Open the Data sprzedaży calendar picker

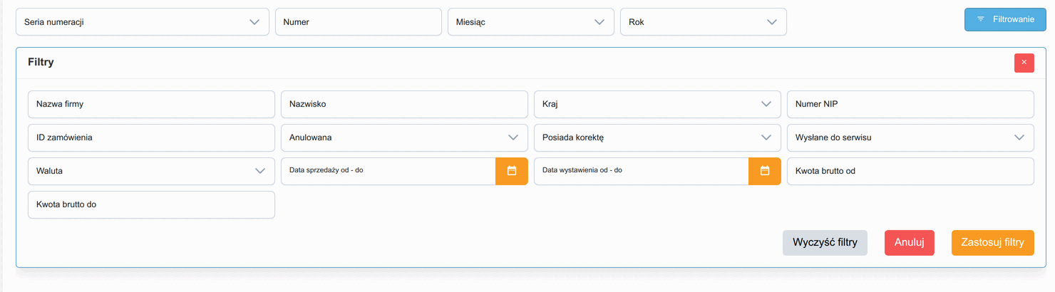[x=512, y=171]
